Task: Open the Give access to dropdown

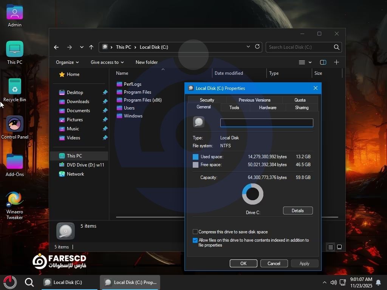Action: click(107, 62)
